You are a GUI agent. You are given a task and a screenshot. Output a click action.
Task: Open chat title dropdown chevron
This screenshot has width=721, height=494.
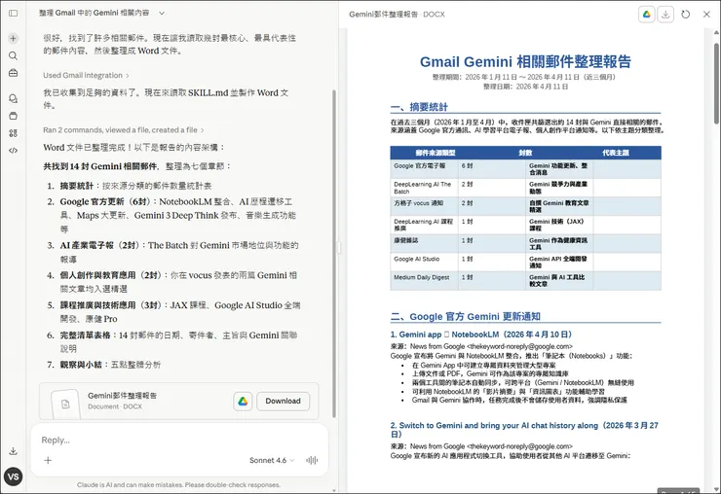click(x=162, y=13)
